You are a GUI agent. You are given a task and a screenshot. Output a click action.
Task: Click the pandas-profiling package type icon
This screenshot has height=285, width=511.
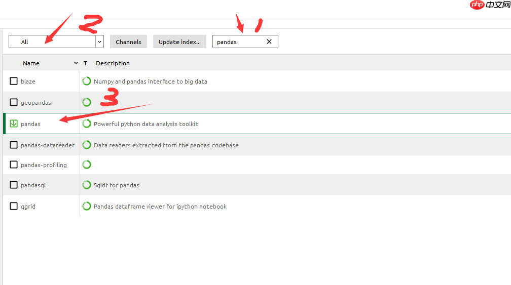[x=87, y=165]
